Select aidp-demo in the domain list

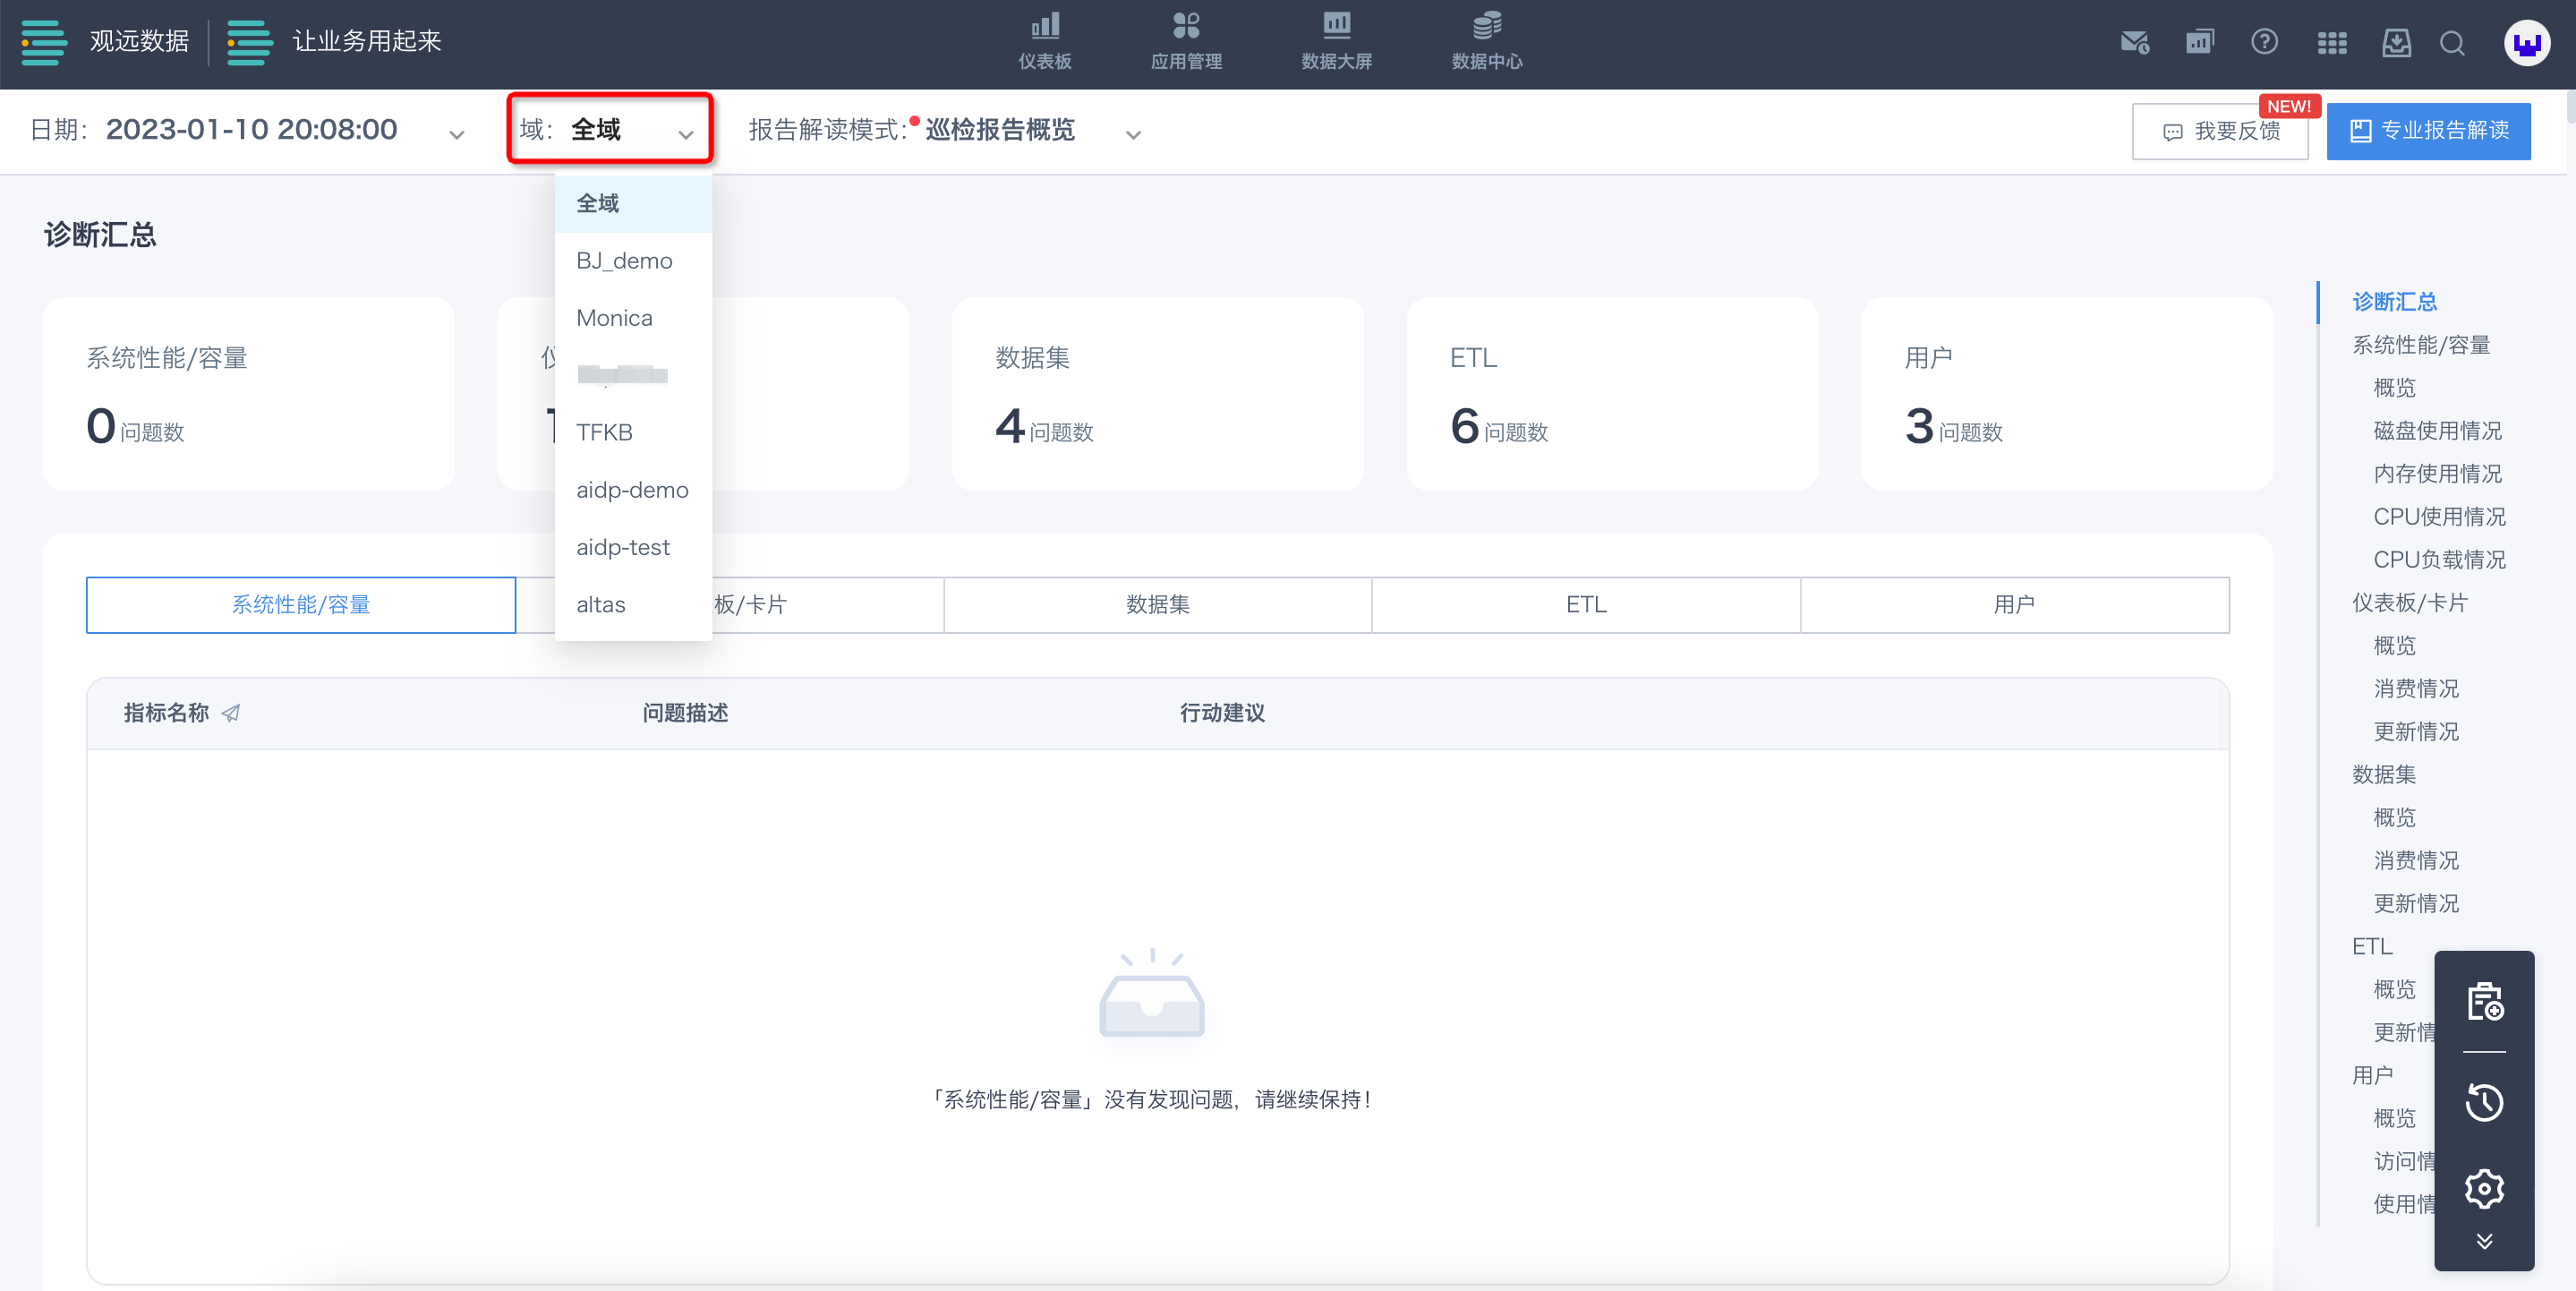[x=633, y=490]
